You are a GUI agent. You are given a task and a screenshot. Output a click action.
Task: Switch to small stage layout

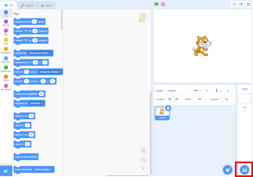[x=234, y=4]
